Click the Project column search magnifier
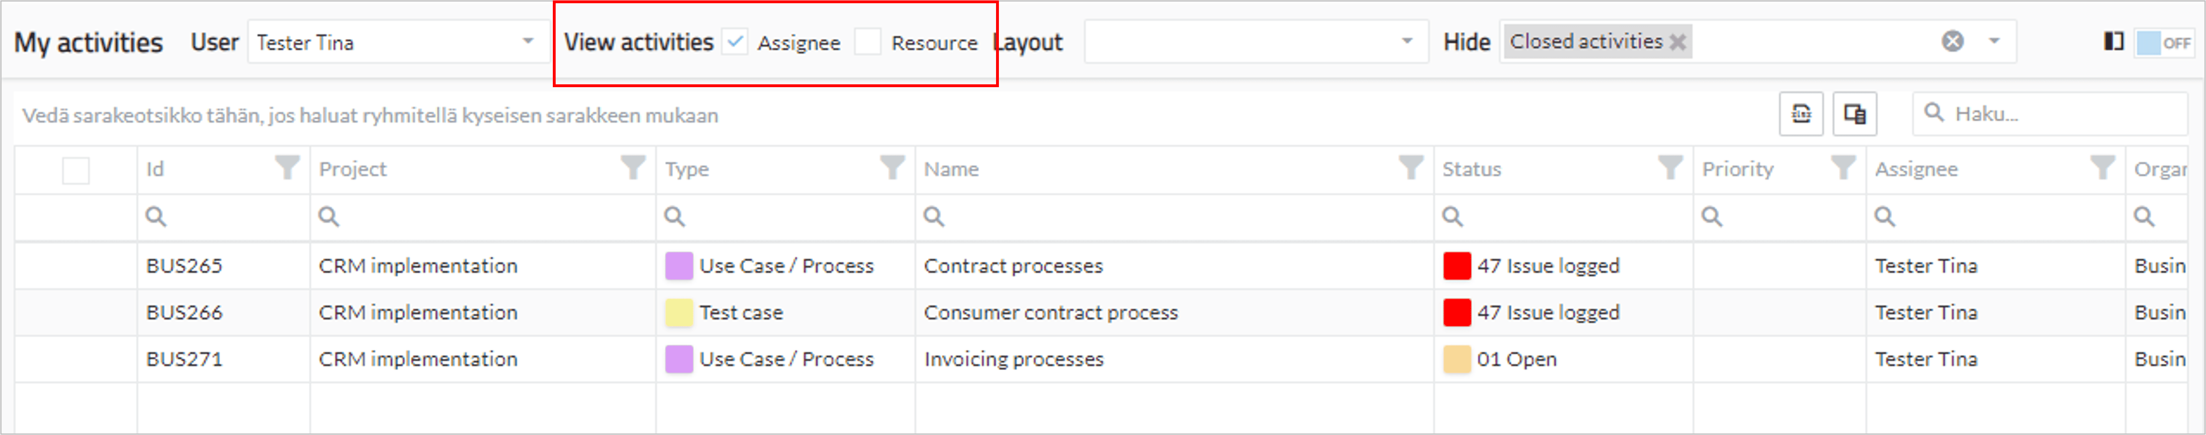Screen dimensions: 2206x435 click(329, 216)
